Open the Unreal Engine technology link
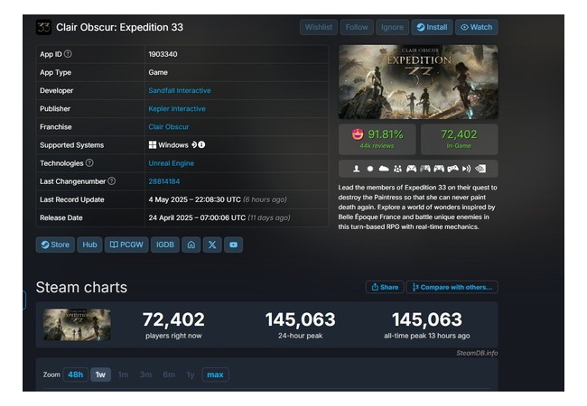587x406 pixels. (x=172, y=163)
